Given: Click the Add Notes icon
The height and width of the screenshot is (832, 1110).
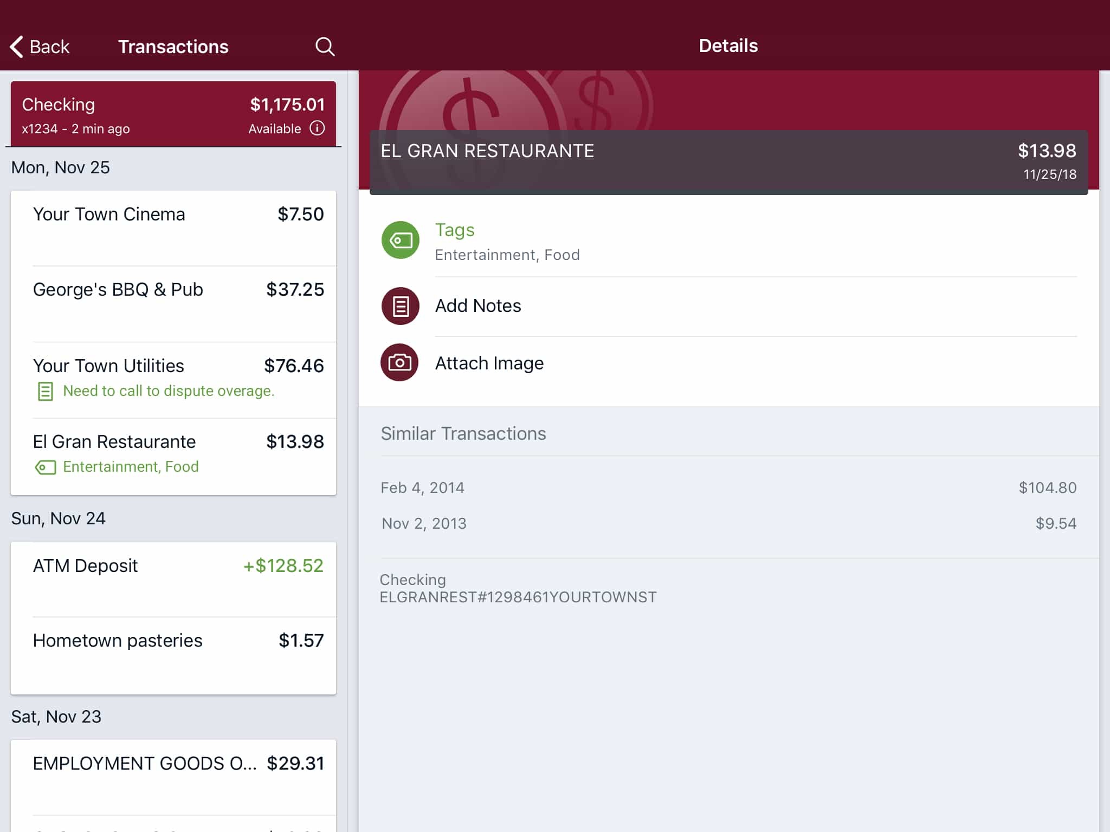Looking at the screenshot, I should (x=399, y=306).
